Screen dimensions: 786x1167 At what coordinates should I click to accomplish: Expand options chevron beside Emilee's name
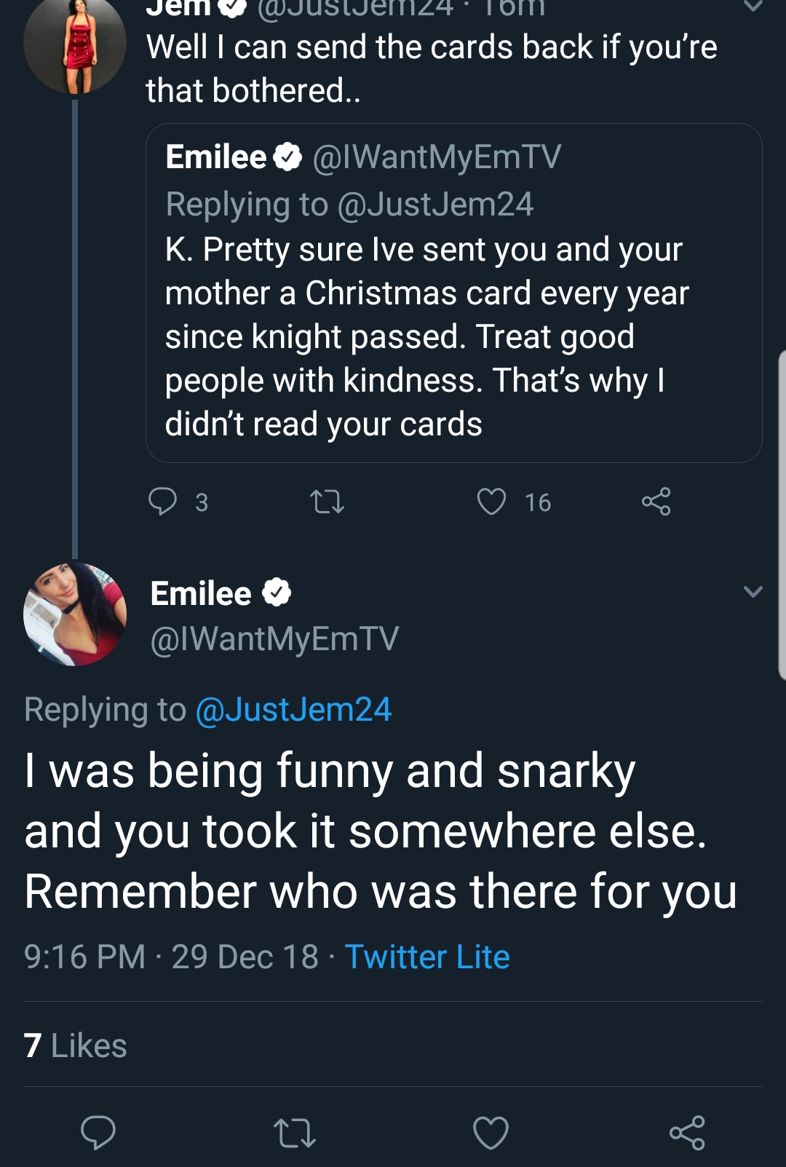point(753,591)
